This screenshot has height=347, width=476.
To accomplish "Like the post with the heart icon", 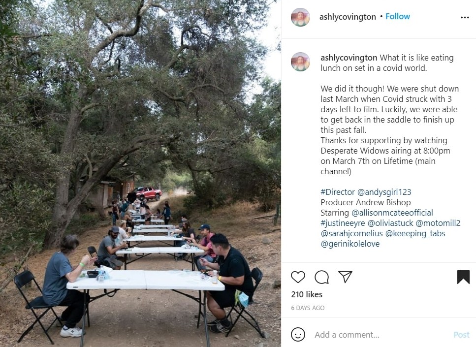I will click(x=298, y=277).
